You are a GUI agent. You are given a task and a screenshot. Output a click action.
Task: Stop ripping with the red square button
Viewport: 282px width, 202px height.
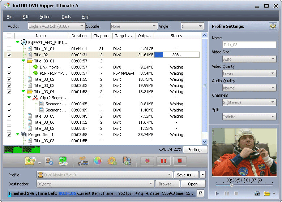pos(179,161)
